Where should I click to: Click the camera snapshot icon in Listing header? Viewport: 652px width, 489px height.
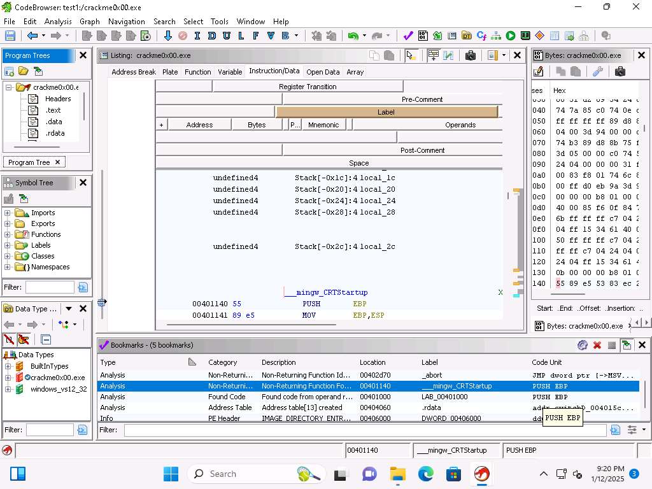[471, 55]
